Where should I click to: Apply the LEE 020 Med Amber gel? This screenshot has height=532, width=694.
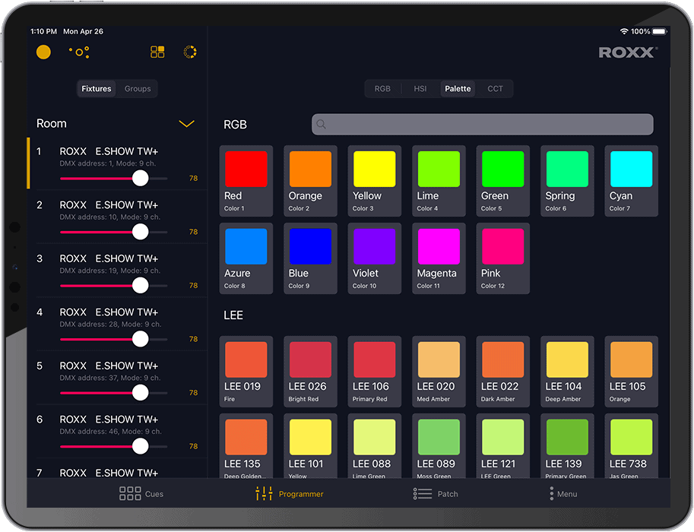point(439,372)
